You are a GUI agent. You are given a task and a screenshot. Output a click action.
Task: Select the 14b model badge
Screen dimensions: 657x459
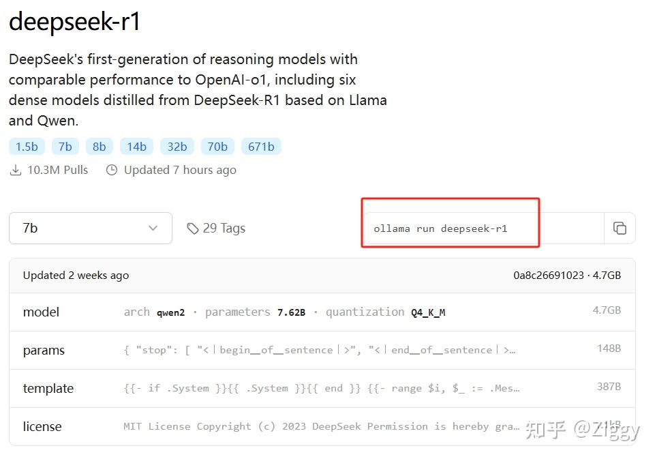point(136,146)
